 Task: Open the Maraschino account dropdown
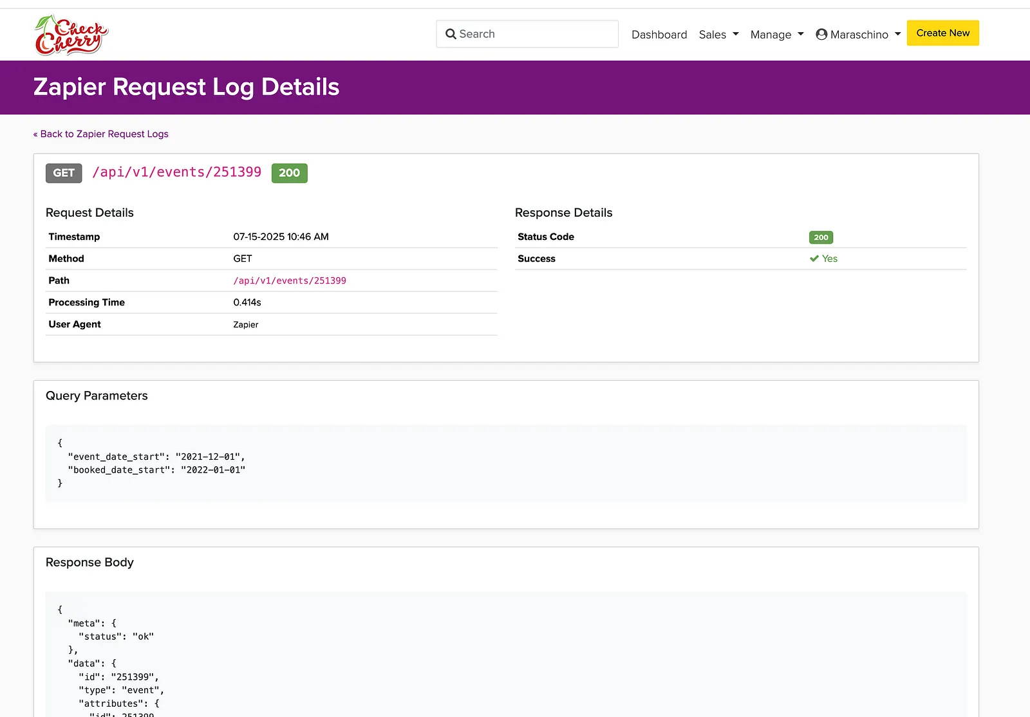coord(858,35)
